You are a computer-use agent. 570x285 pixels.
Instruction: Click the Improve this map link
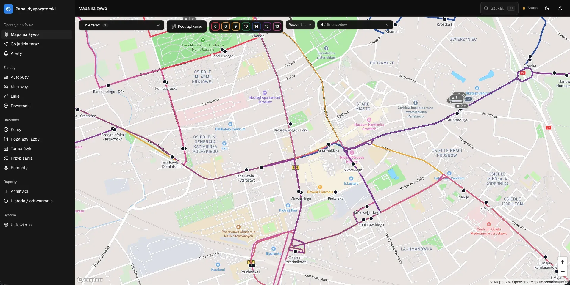(554, 282)
